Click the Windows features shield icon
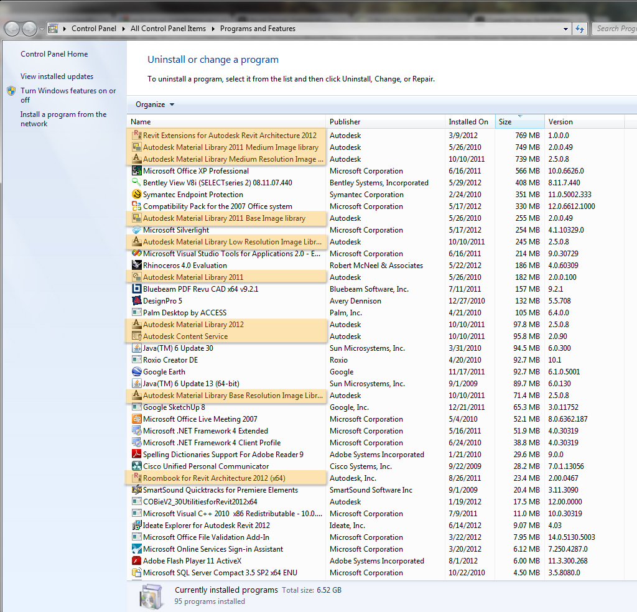 [11, 91]
